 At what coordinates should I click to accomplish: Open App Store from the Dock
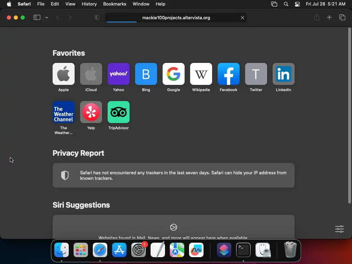(119, 250)
